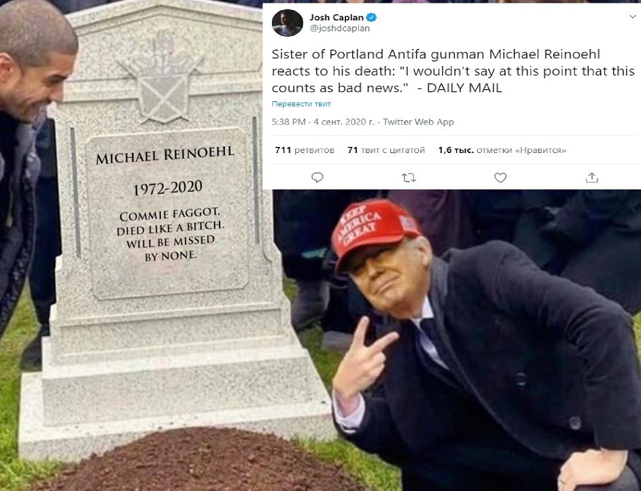Open the 711 ретвитов list

[305, 150]
